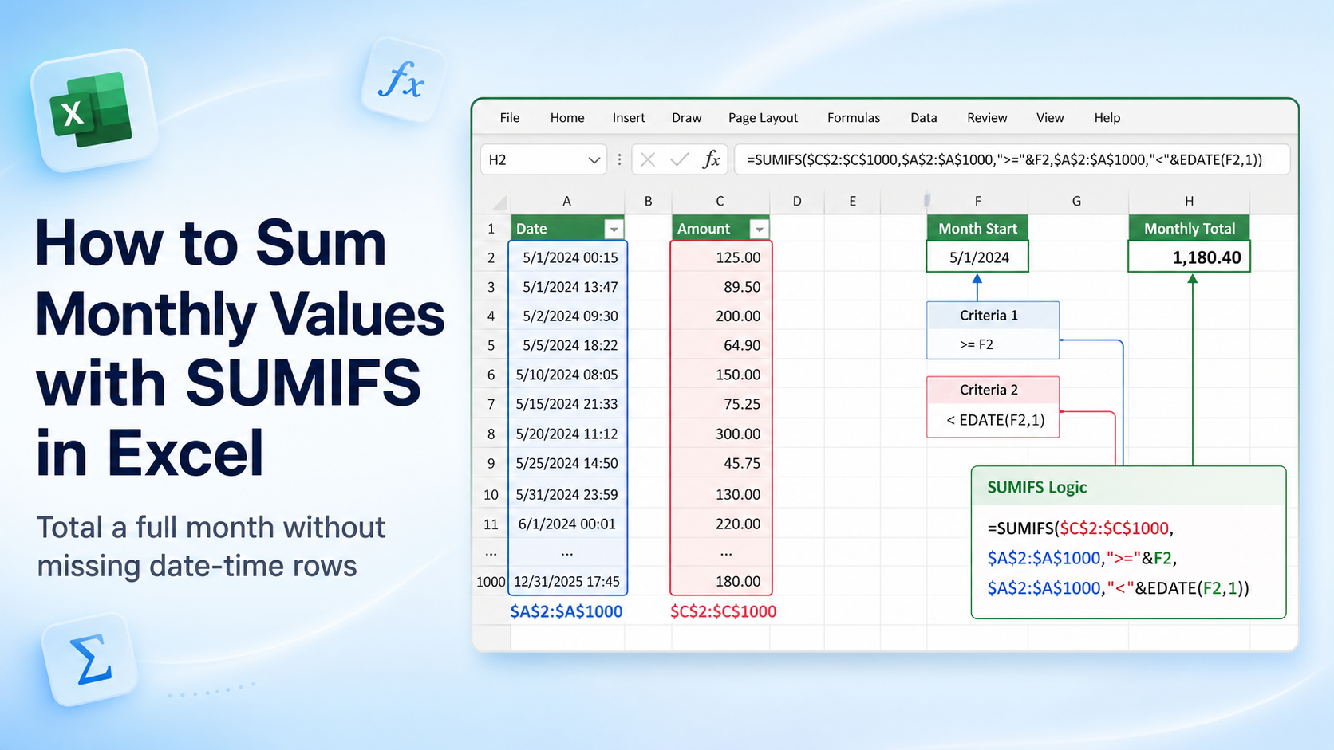The image size is (1334, 750).
Task: Click Month Start cell 5/1/2024
Action: click(977, 257)
